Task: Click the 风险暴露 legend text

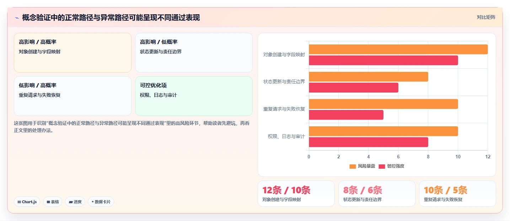Action: [x=366, y=166]
